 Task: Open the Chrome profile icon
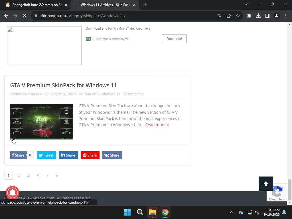tap(277, 16)
